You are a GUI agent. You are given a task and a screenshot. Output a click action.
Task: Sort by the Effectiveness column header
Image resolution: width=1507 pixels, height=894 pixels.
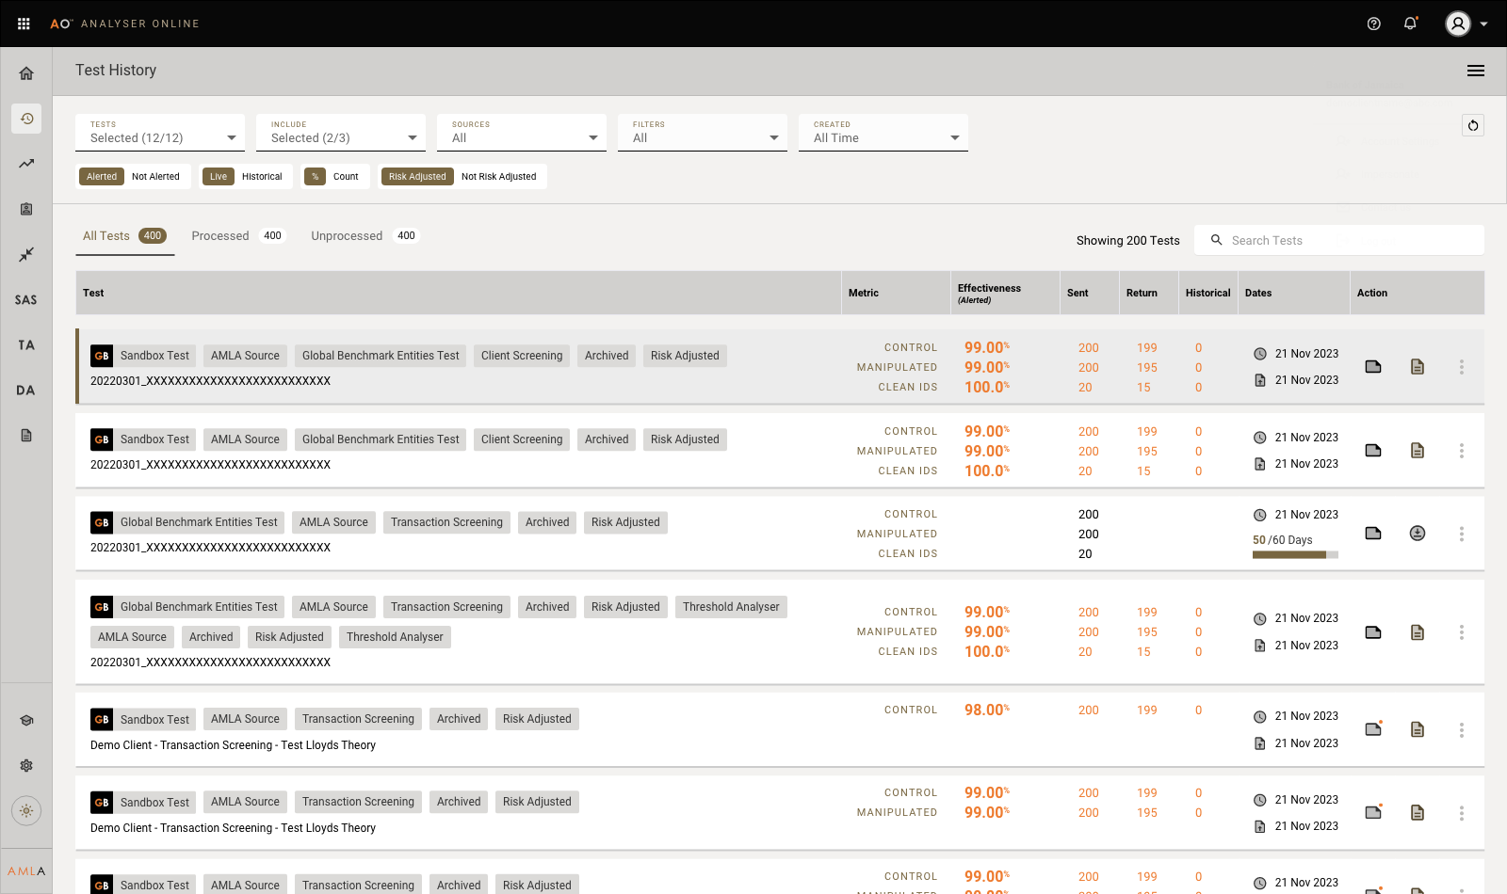989,293
